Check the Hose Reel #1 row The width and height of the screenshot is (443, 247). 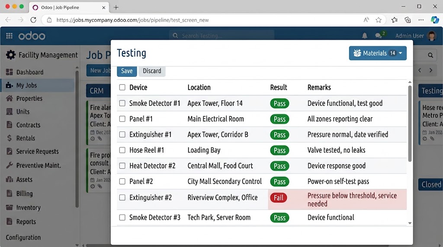122,150
